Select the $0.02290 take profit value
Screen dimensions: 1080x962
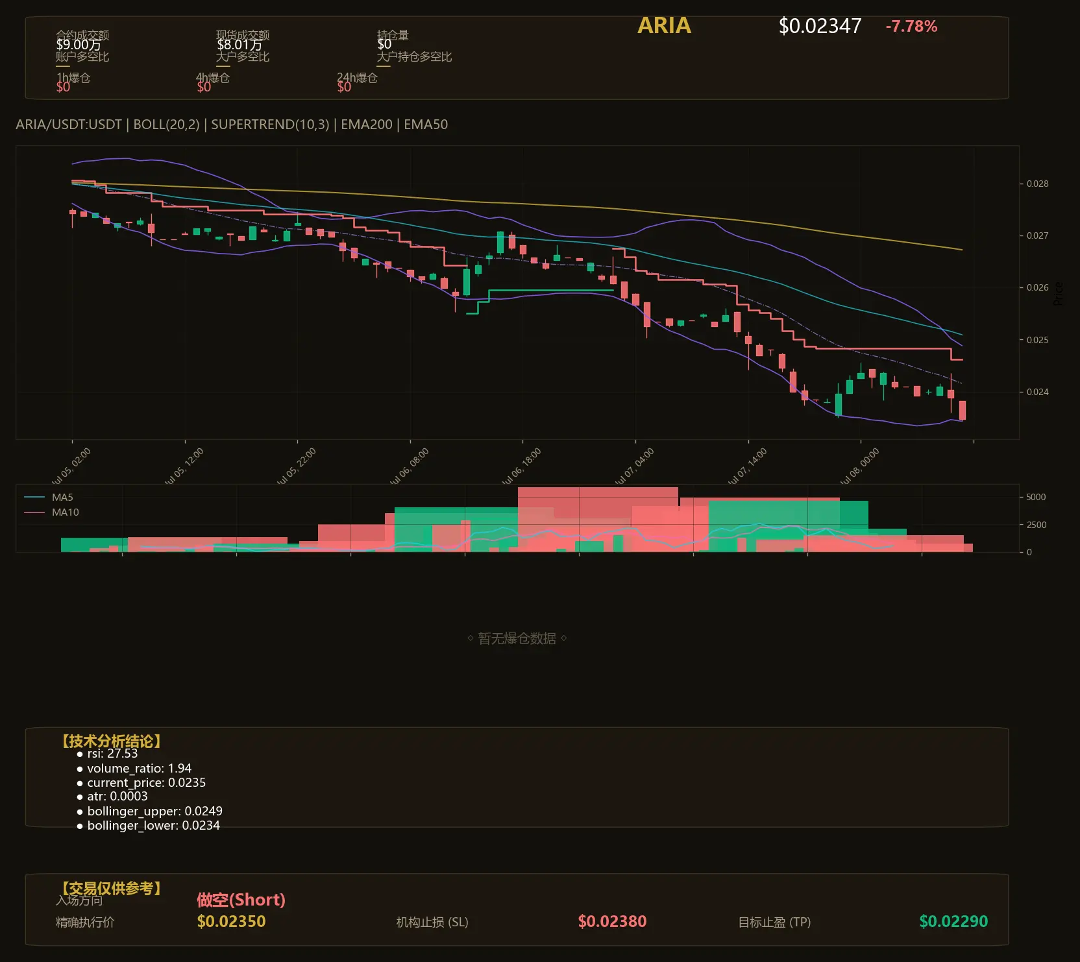953,921
